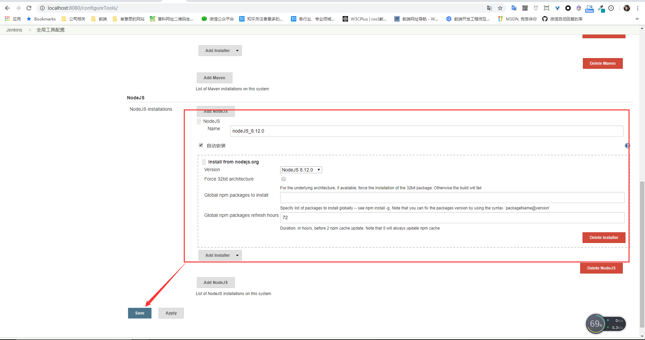Click the page vertical scrollbar thumb
Image resolution: width=645 pixels, height=340 pixels.
pos(642,254)
